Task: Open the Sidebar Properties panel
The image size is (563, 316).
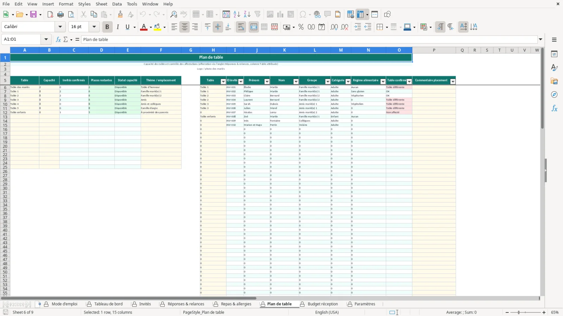Action: pos(554,54)
